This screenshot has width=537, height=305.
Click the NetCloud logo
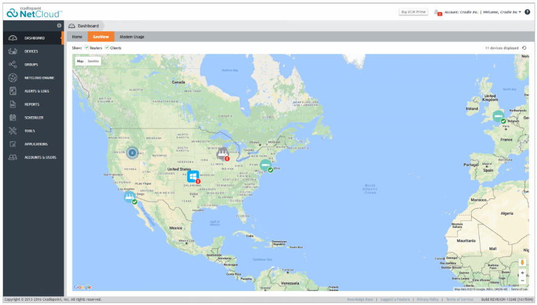34,12
